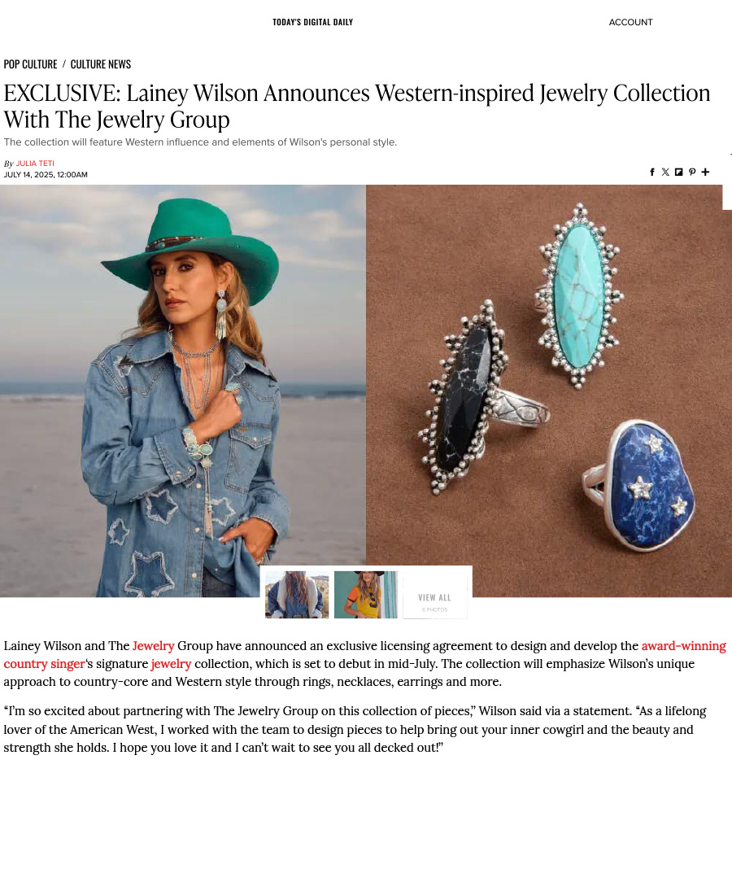732x895 pixels.
Task: Share article on X
Action: point(665,172)
